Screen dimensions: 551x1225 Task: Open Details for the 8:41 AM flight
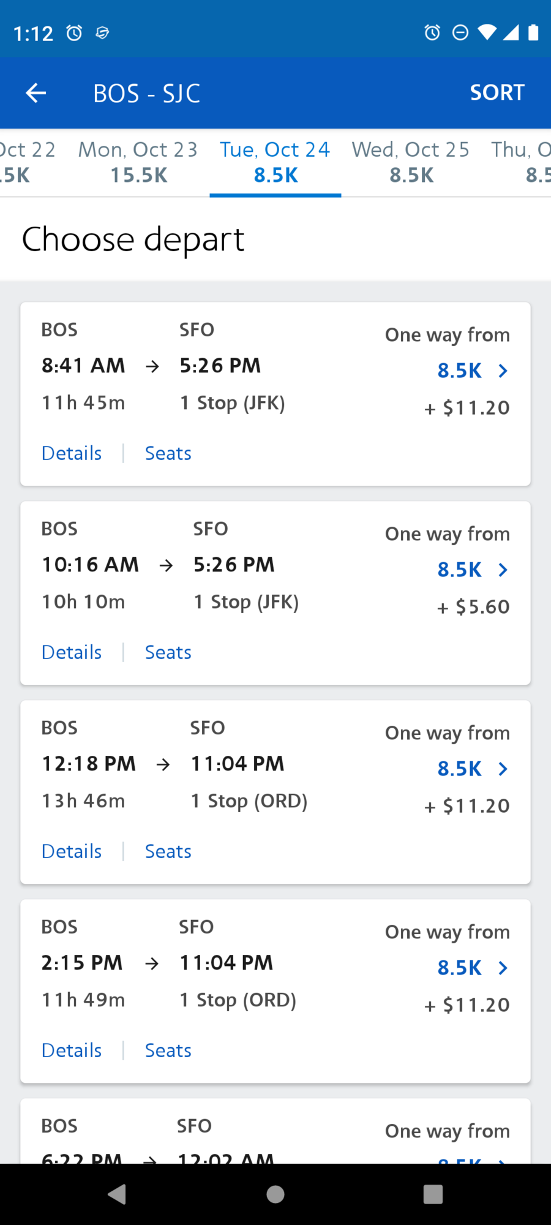[72, 453]
